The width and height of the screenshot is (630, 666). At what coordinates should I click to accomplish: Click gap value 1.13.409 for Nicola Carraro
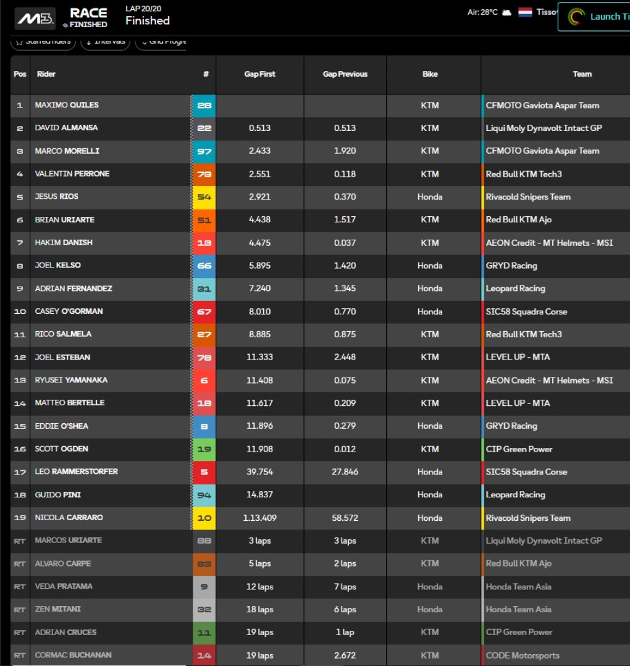tap(260, 518)
